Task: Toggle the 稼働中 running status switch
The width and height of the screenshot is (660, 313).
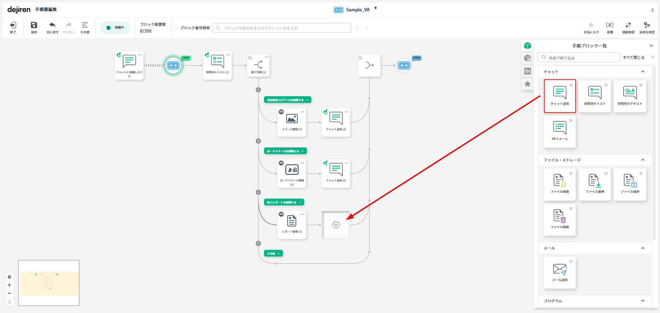Action: click(115, 28)
